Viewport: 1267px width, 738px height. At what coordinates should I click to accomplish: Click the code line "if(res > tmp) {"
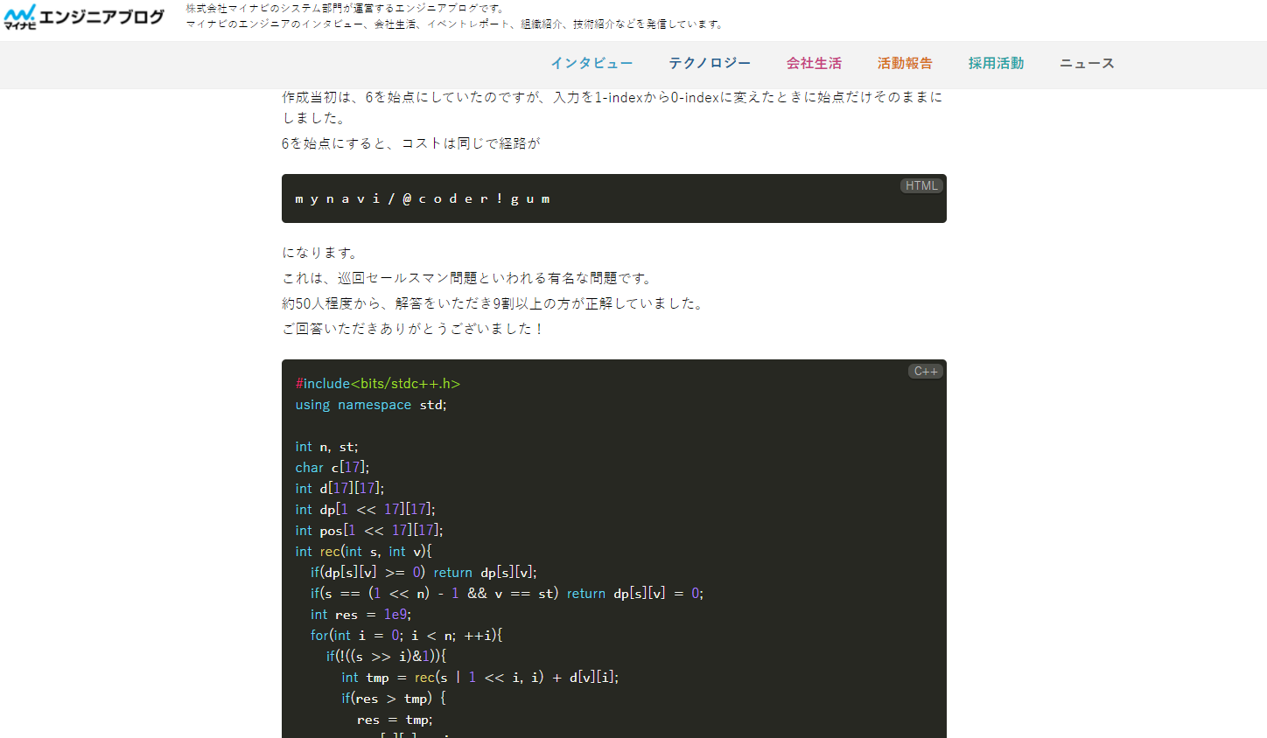tap(394, 699)
